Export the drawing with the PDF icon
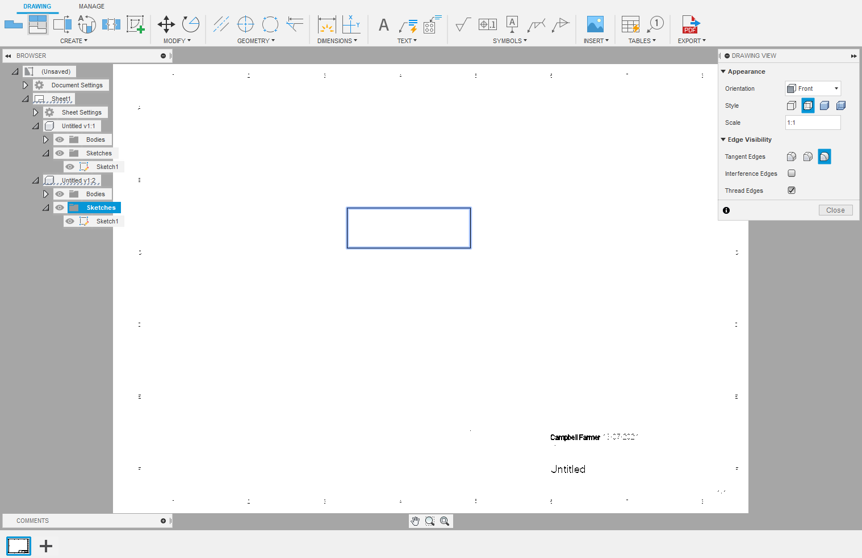862x558 pixels. tap(691, 24)
